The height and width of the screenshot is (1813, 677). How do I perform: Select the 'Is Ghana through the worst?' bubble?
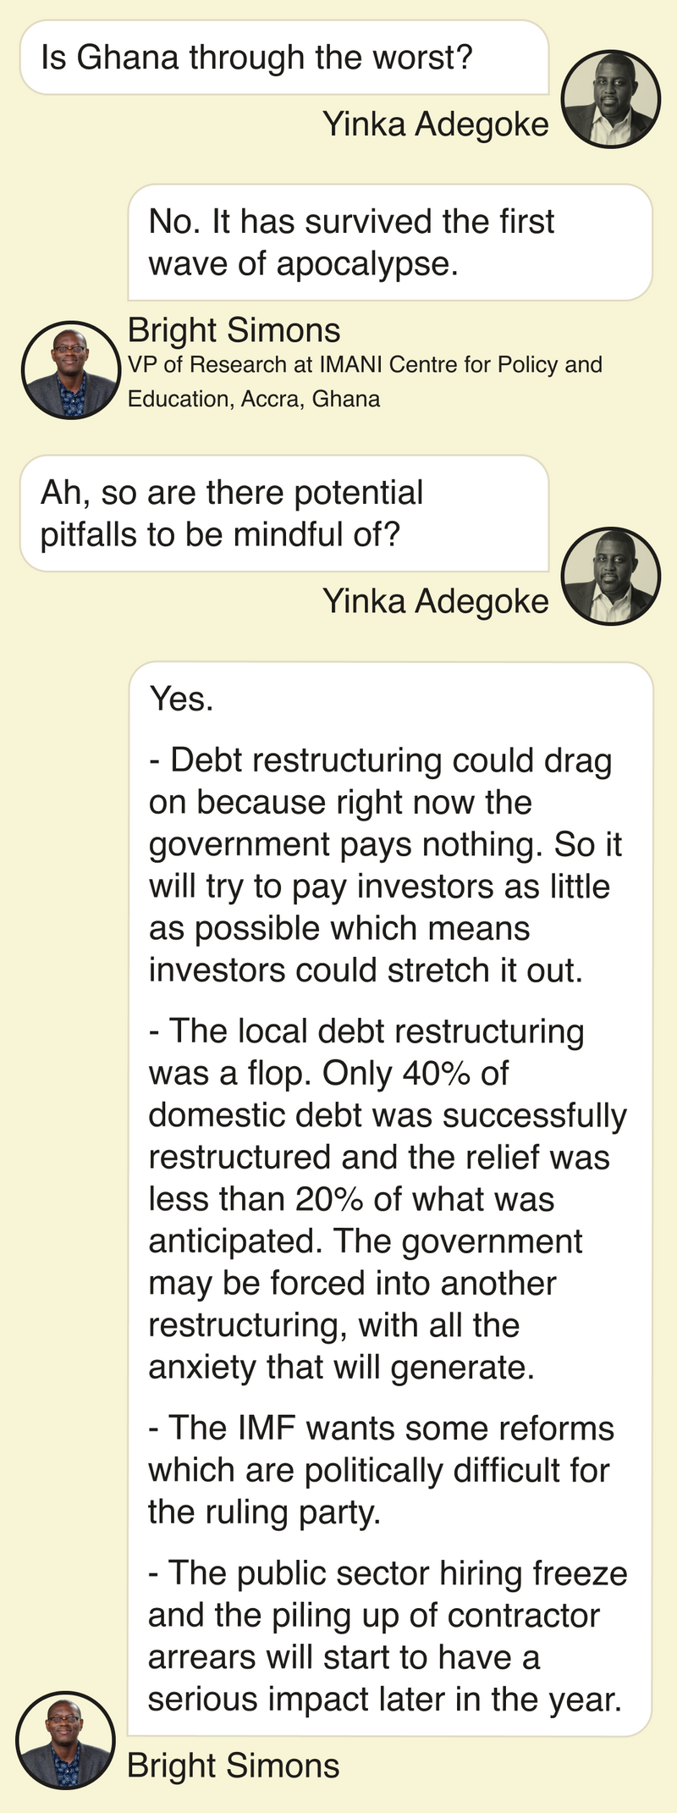(284, 57)
